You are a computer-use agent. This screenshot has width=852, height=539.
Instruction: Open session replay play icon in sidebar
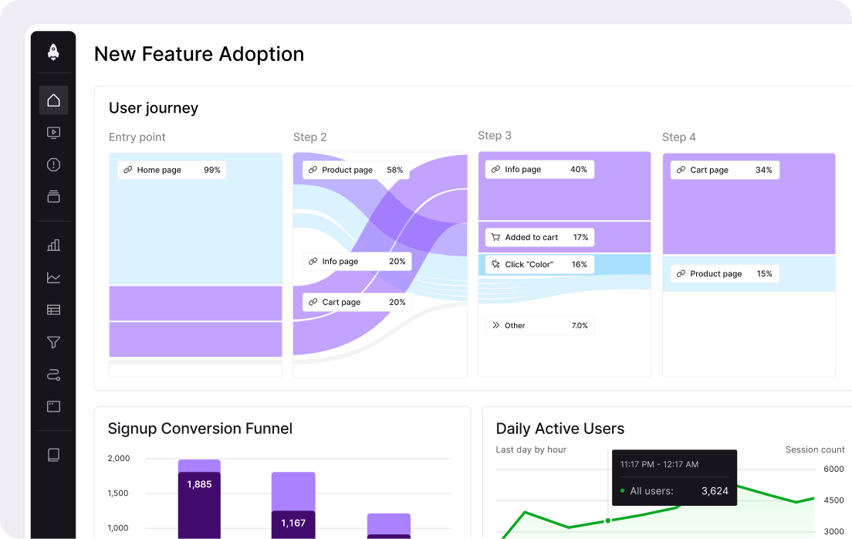tap(53, 133)
